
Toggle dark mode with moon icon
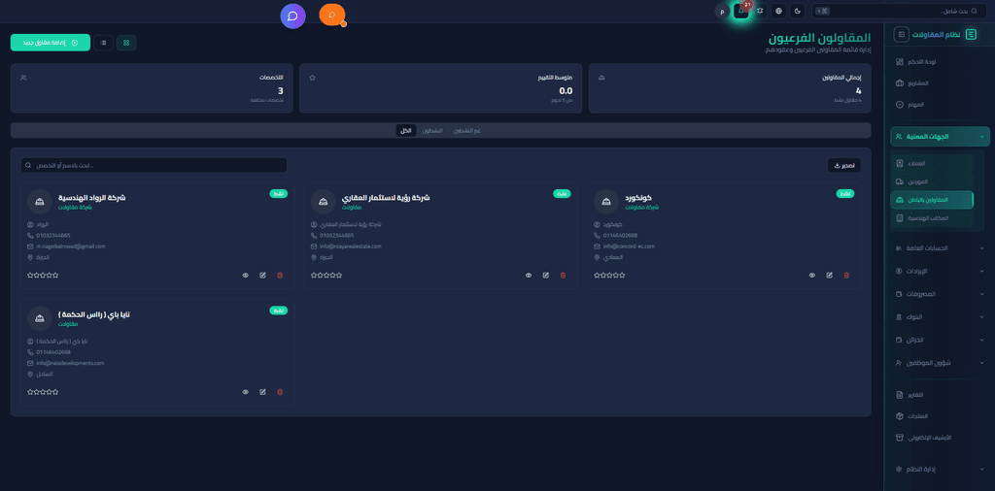(x=798, y=11)
